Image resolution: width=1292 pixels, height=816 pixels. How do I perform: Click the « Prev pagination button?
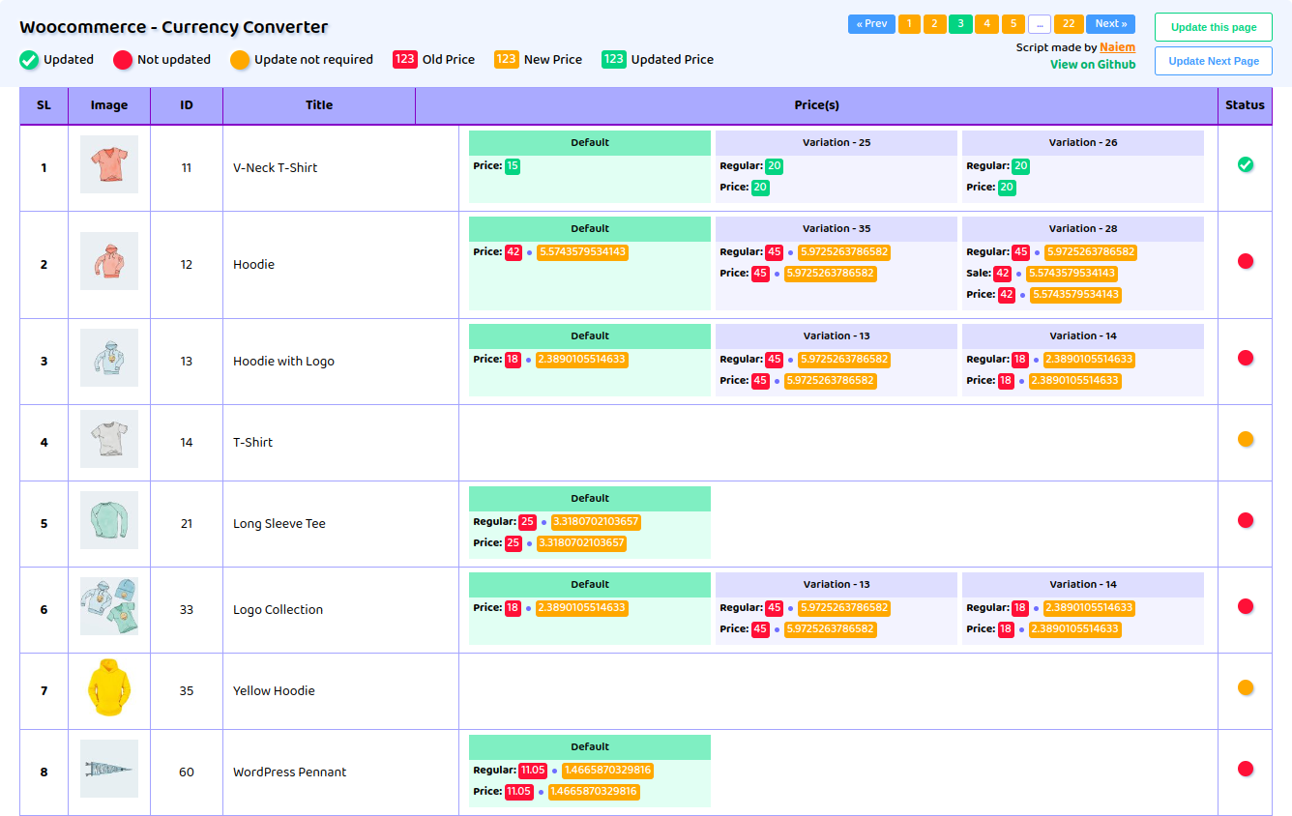tap(871, 23)
